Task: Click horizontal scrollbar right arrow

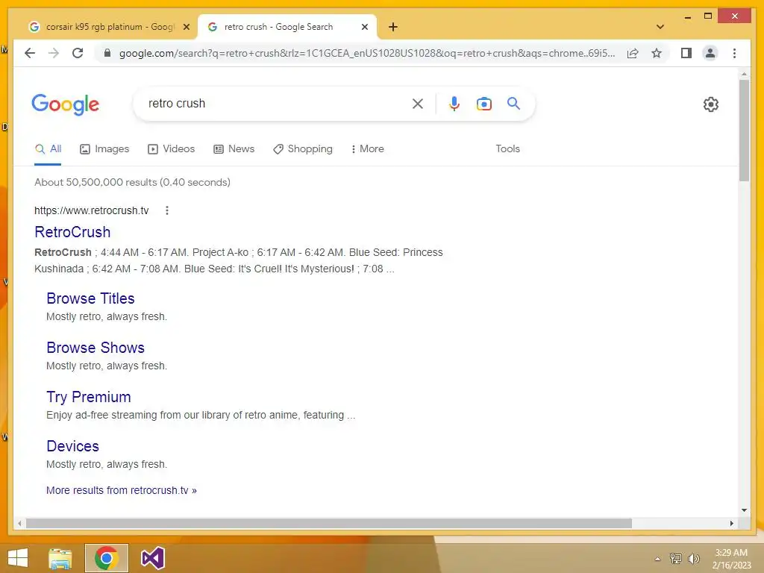Action: point(731,523)
